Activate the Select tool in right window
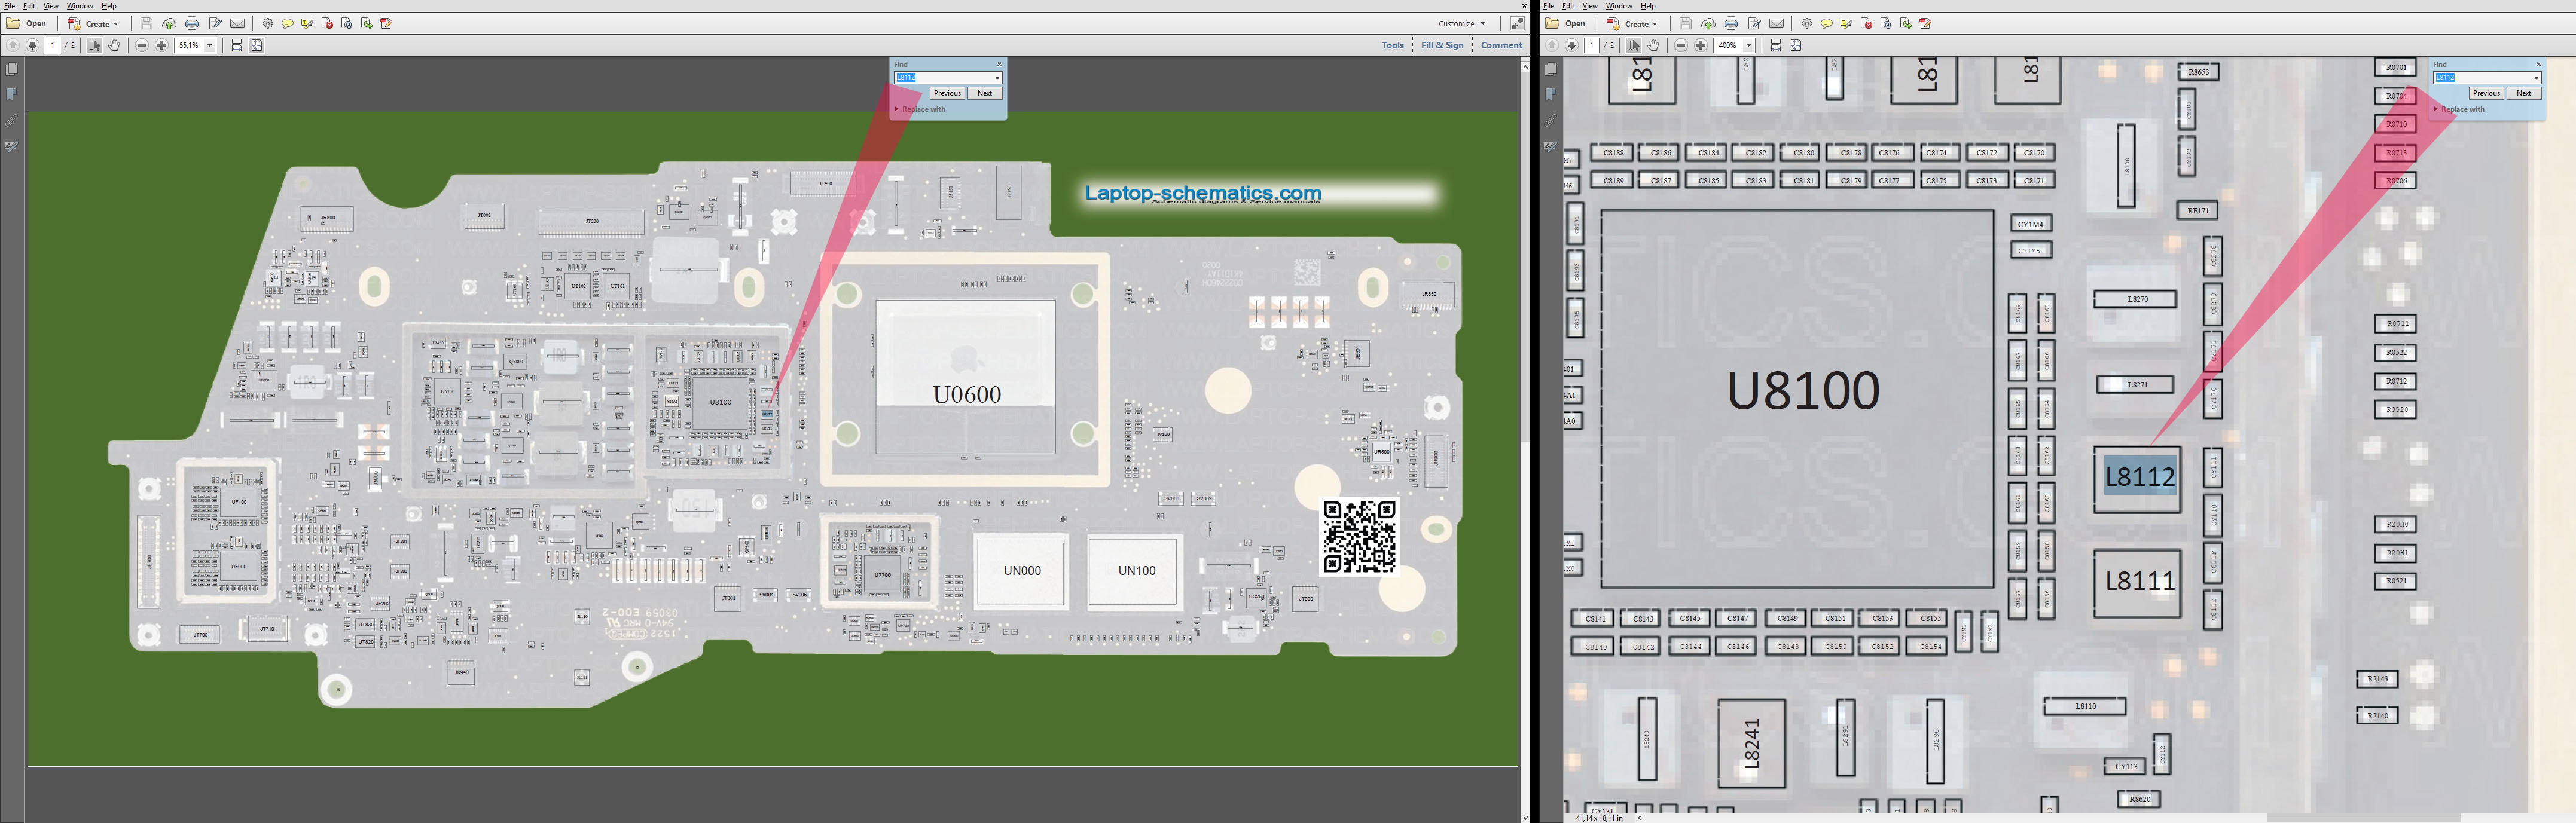Screen dimensions: 2576x823 pyautogui.click(x=1634, y=45)
